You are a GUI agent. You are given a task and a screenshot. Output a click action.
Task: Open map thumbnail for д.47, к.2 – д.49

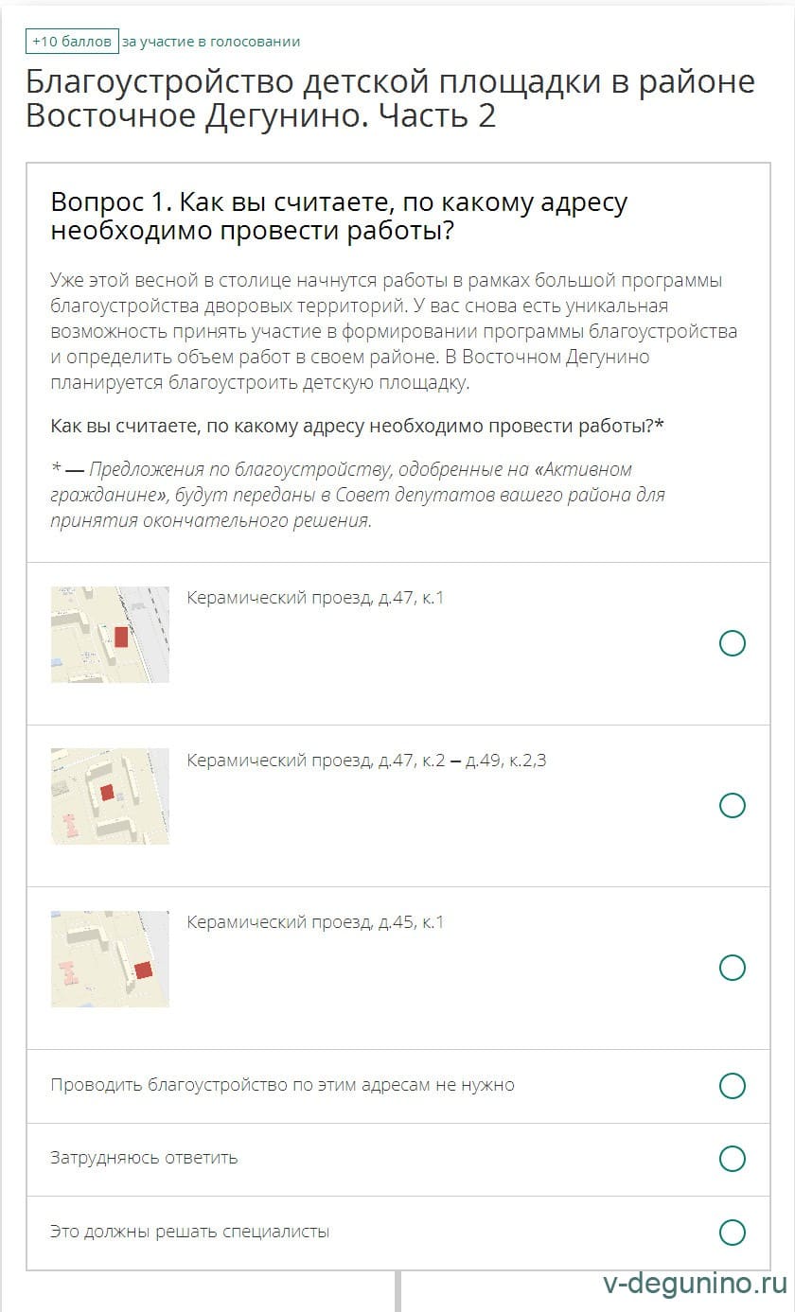pos(110,796)
